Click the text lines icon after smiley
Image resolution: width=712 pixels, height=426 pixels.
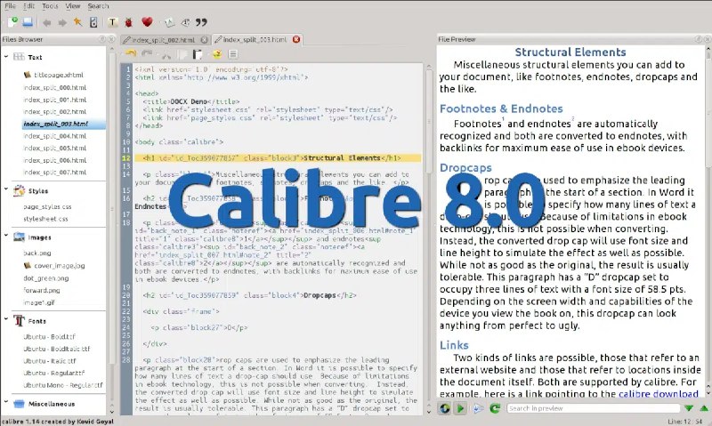click(233, 54)
